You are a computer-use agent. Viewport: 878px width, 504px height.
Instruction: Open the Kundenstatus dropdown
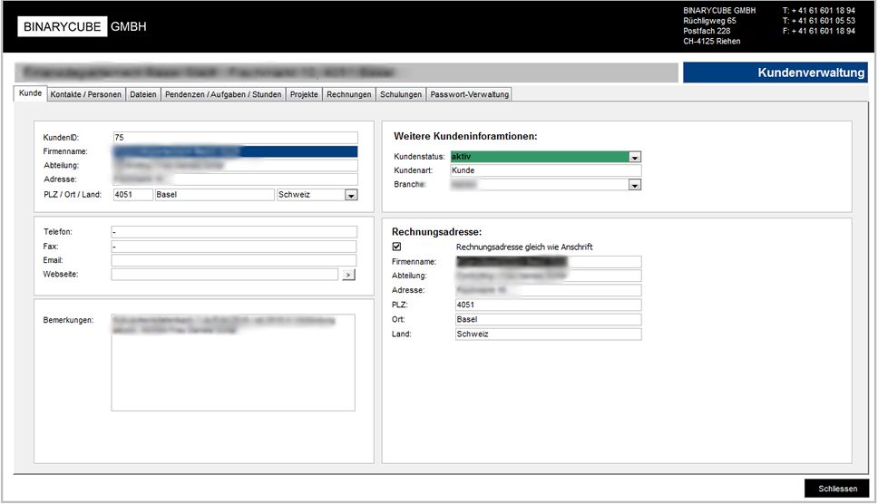[635, 157]
